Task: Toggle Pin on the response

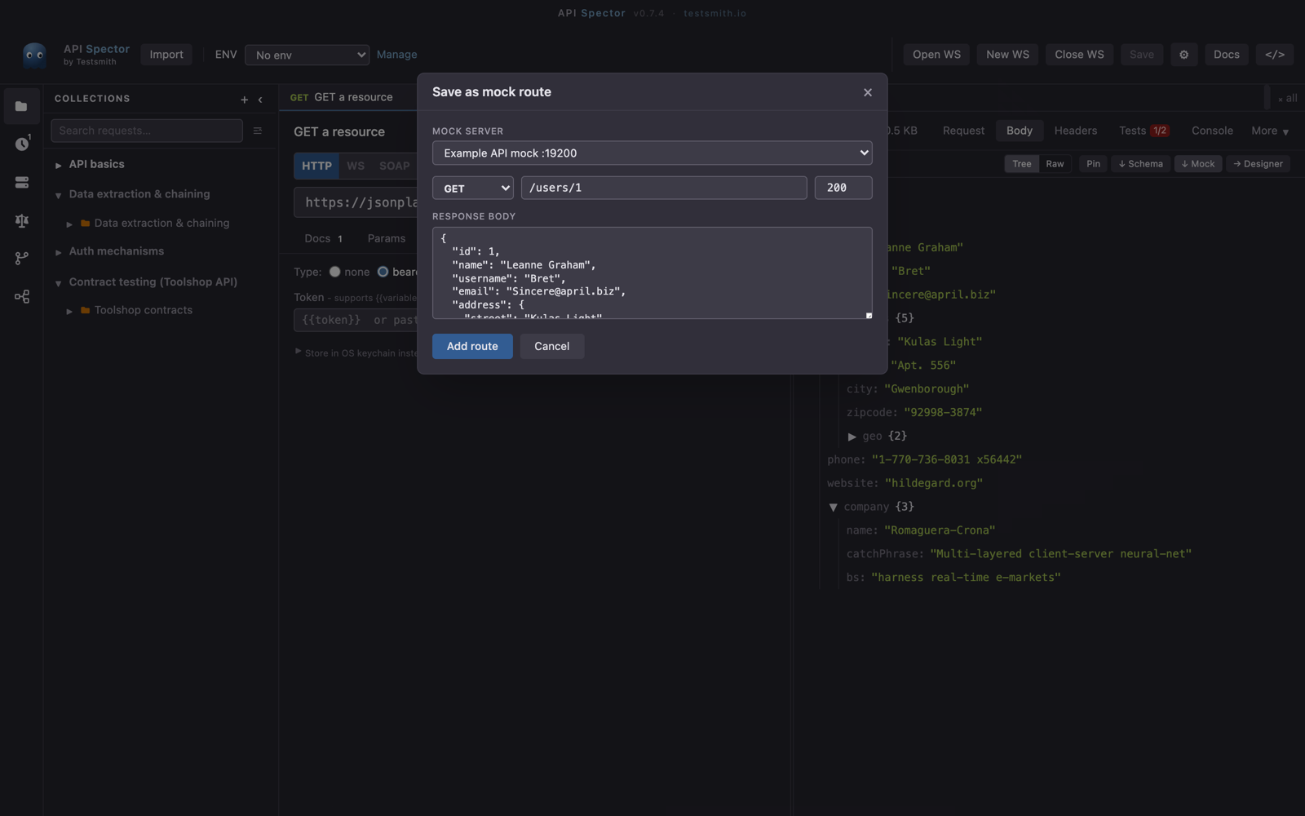Action: click(1093, 164)
